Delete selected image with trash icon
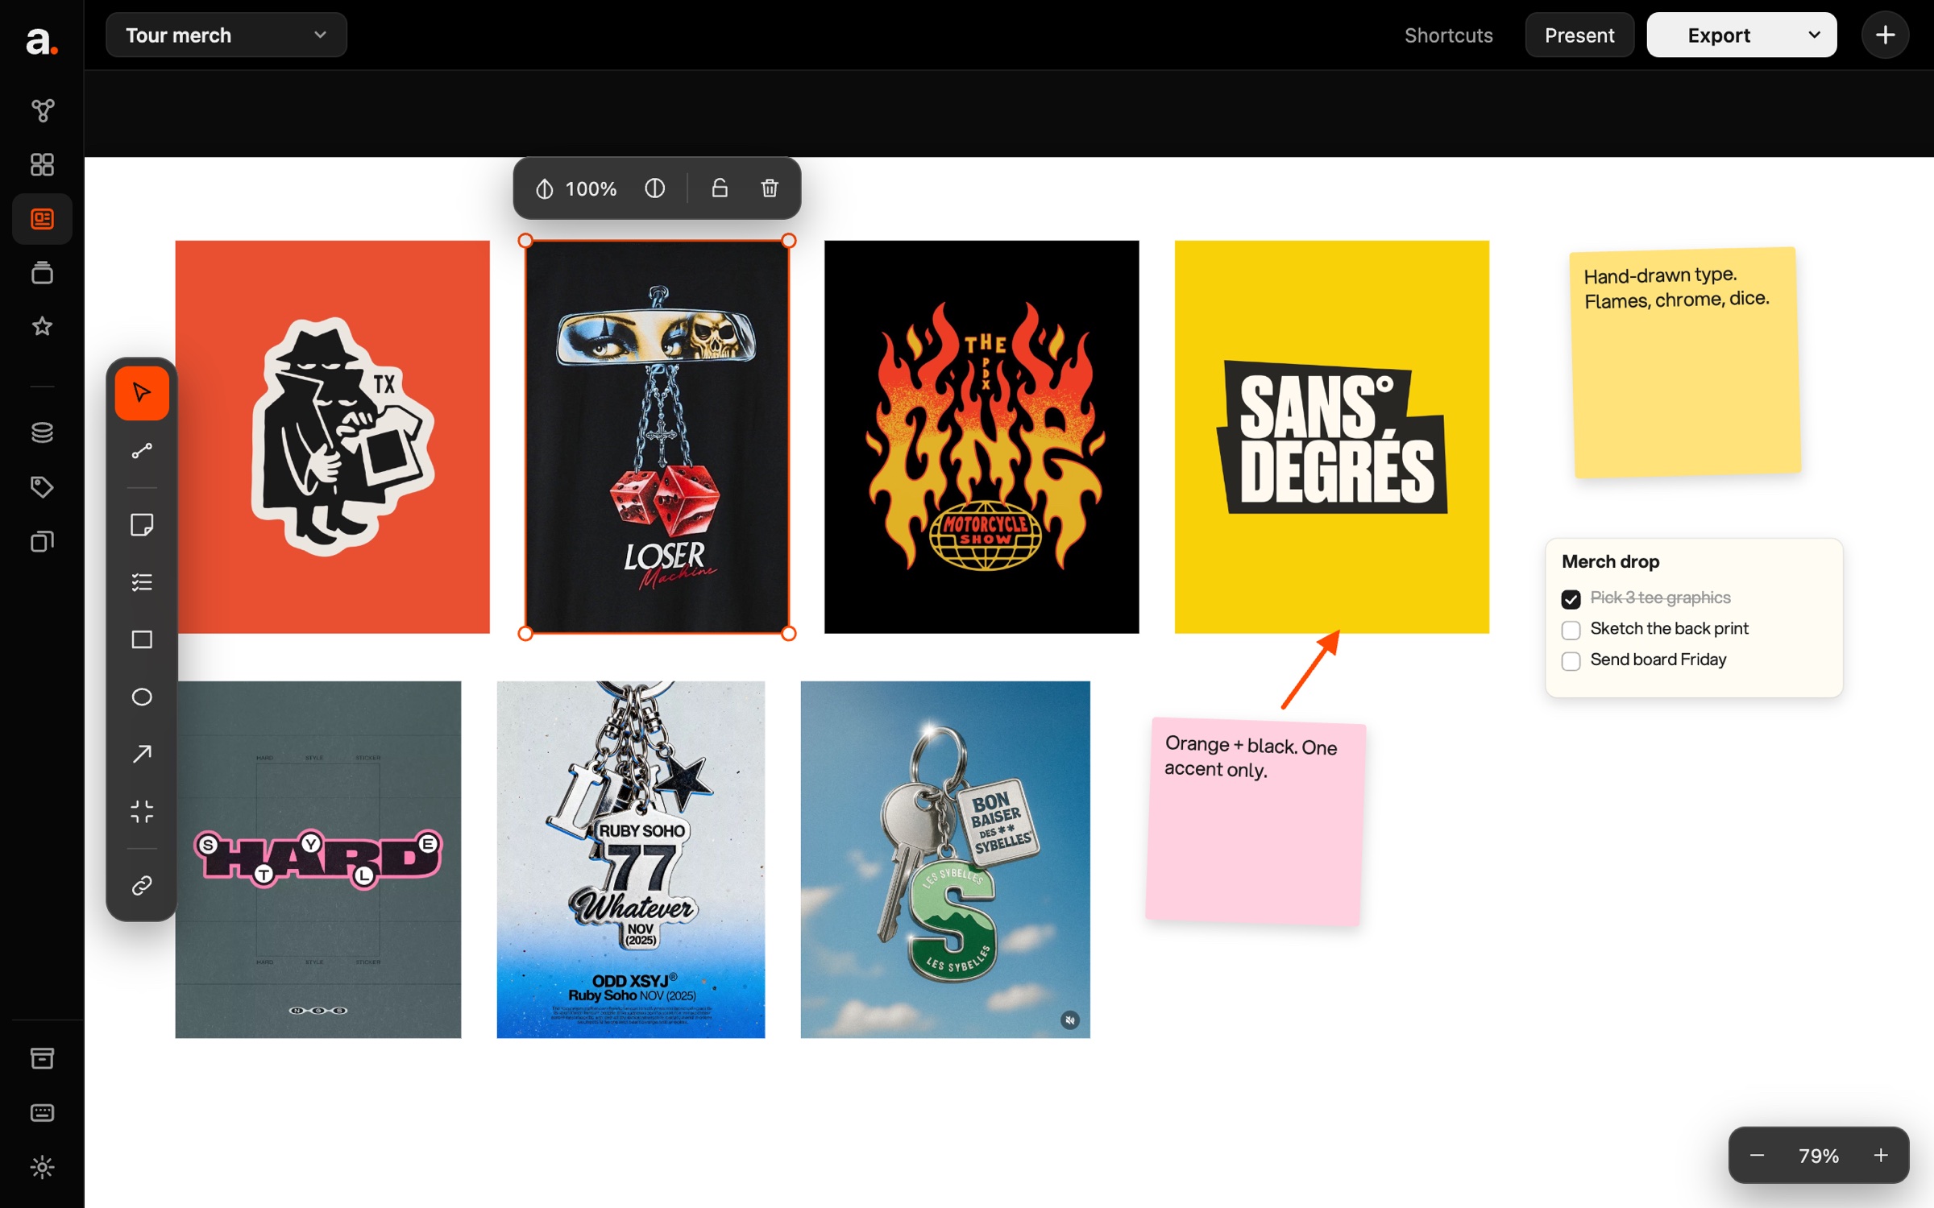Screen dimensions: 1934x1208 (x=770, y=188)
